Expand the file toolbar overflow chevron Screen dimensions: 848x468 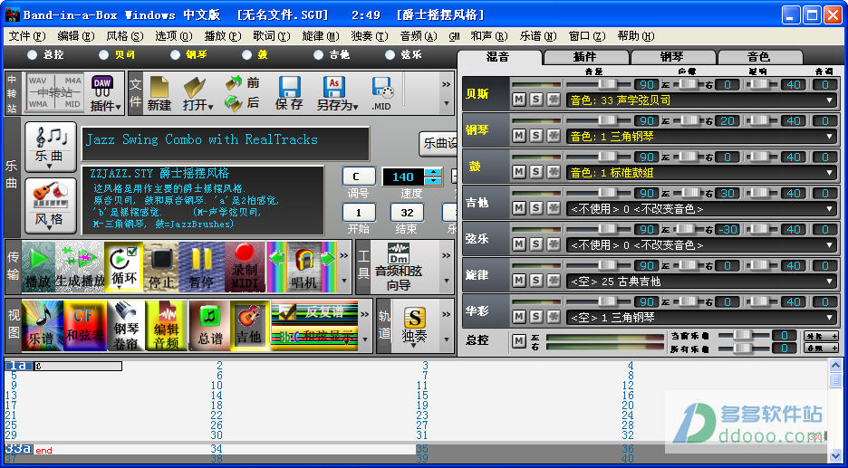point(446,84)
